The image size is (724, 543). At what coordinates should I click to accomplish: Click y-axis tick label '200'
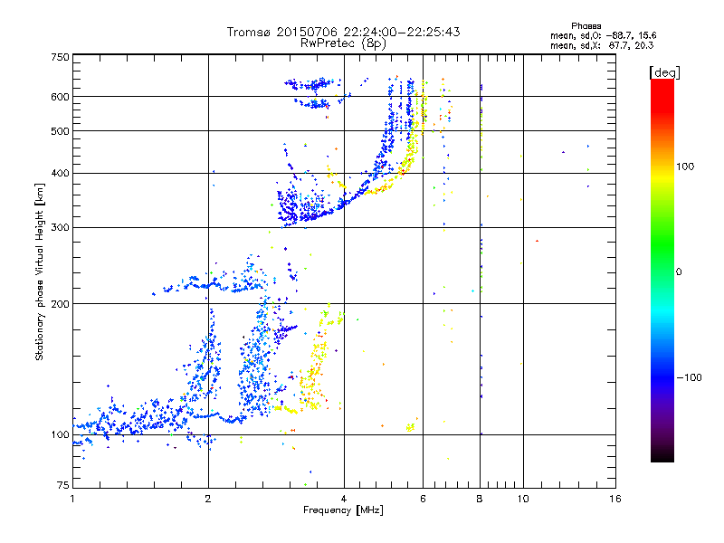click(x=61, y=304)
